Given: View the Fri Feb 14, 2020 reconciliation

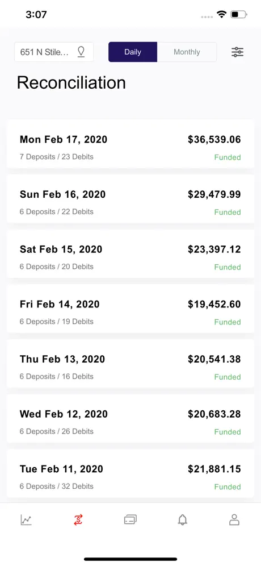Looking at the screenshot, I should [130, 309].
